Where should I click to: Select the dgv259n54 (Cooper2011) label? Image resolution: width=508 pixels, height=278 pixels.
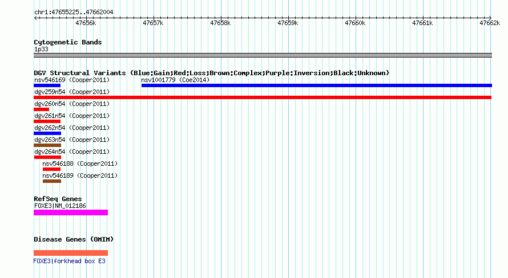click(x=72, y=92)
